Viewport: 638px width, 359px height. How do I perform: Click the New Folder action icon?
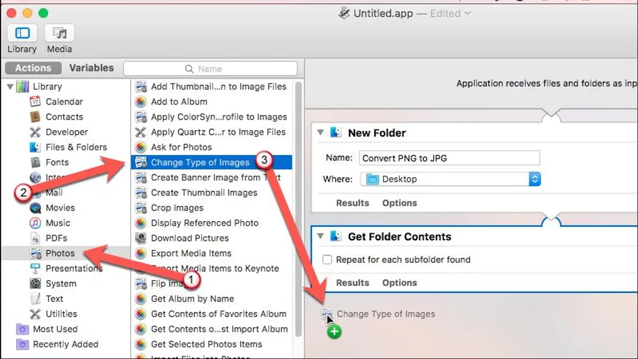pos(335,132)
